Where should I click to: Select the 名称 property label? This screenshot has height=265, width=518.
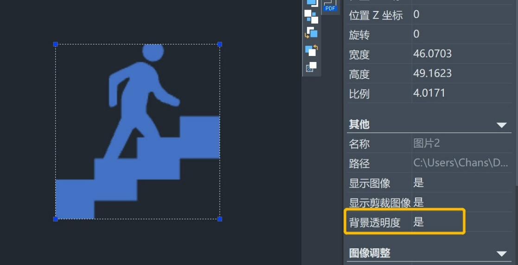[x=359, y=144]
